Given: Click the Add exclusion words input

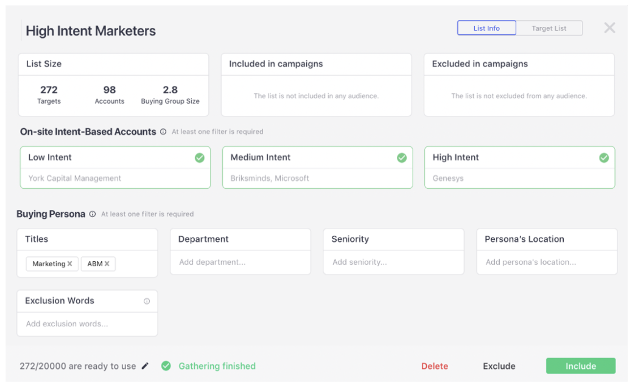Looking at the screenshot, I should [87, 324].
